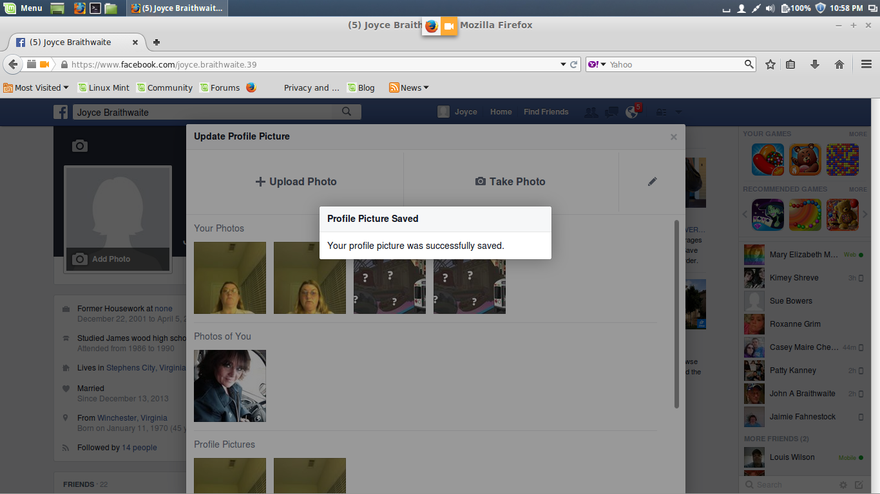Image resolution: width=880 pixels, height=494 pixels.
Task: Select the (5) Joyce Braithwaite browser tab
Action: (76, 42)
